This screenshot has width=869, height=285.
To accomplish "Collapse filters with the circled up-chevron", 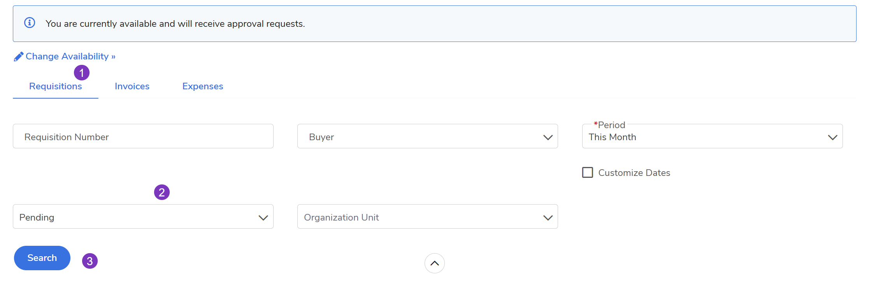I will pyautogui.click(x=434, y=263).
